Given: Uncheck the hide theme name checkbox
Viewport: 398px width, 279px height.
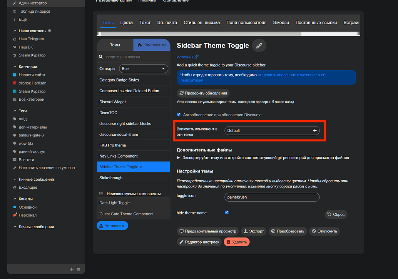Looking at the screenshot, I should 227,212.
